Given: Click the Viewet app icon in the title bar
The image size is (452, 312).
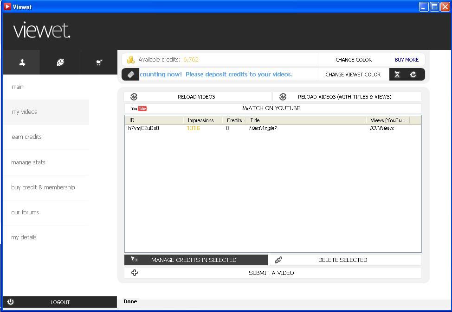Looking at the screenshot, I should 7,6.
